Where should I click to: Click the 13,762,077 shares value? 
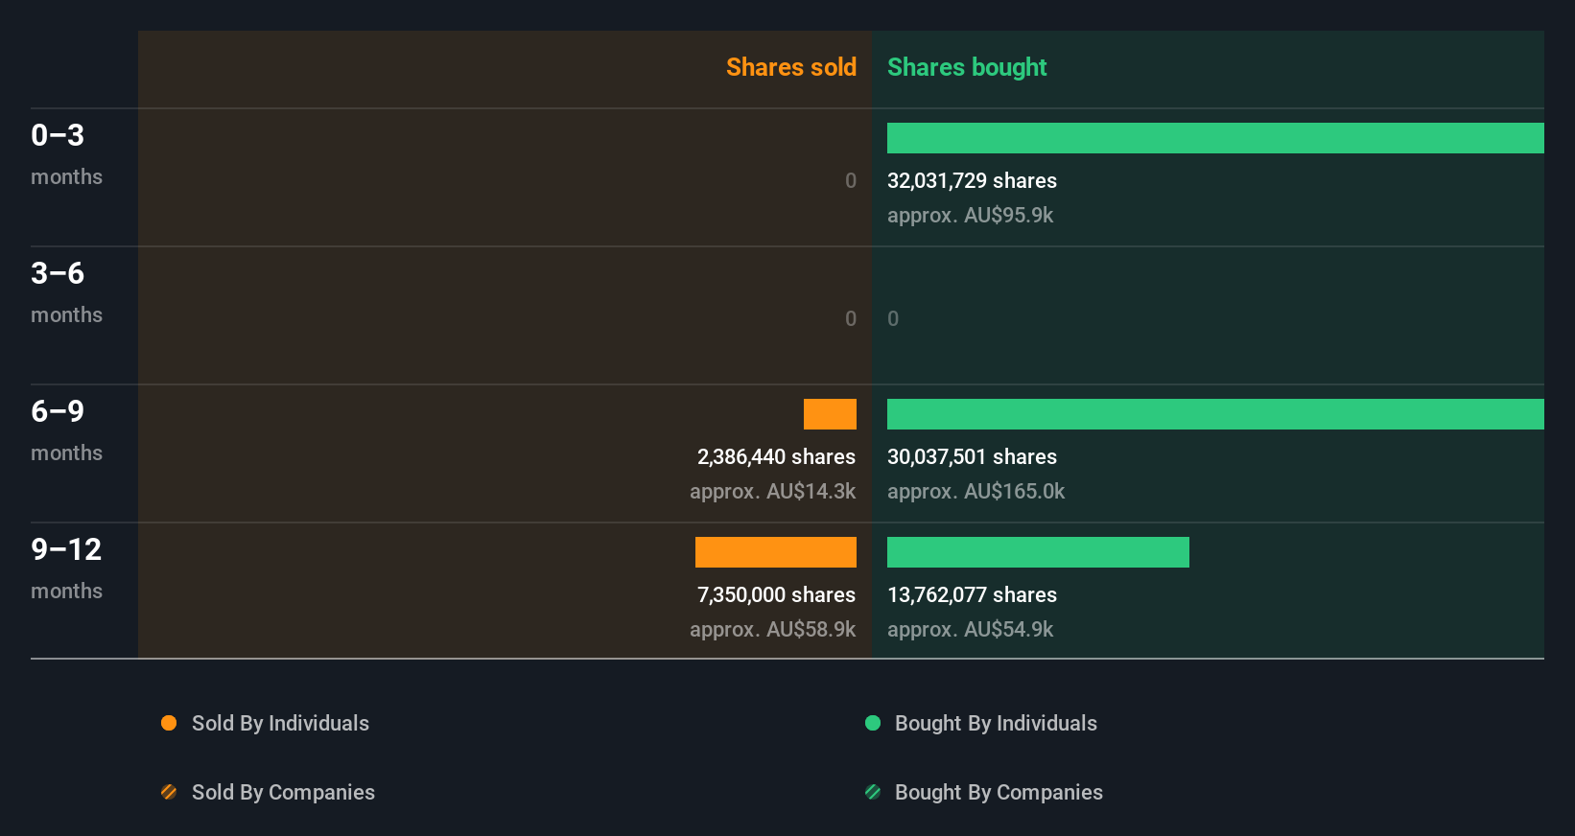(x=972, y=594)
